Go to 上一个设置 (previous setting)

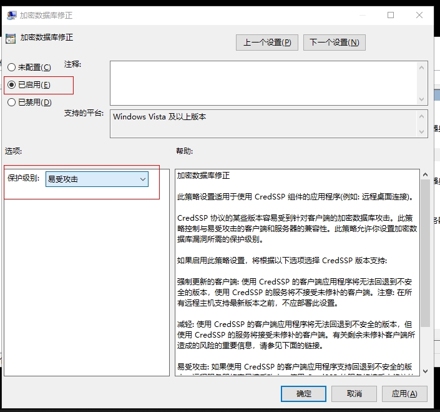pyautogui.click(x=266, y=43)
